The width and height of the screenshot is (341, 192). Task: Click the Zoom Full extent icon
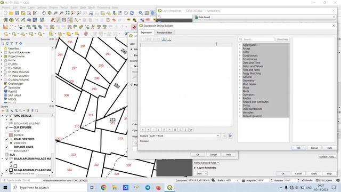click(x=68, y=13)
